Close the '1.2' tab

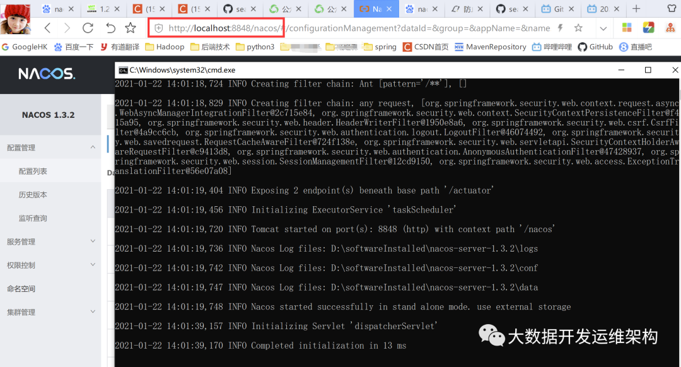point(117,9)
